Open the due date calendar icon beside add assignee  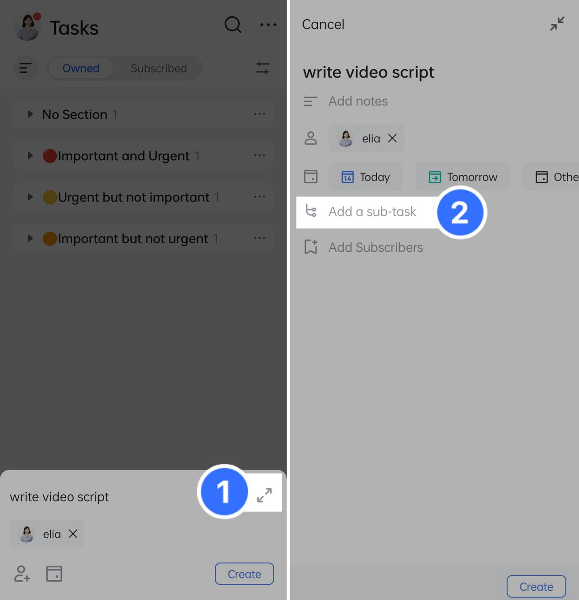(54, 573)
